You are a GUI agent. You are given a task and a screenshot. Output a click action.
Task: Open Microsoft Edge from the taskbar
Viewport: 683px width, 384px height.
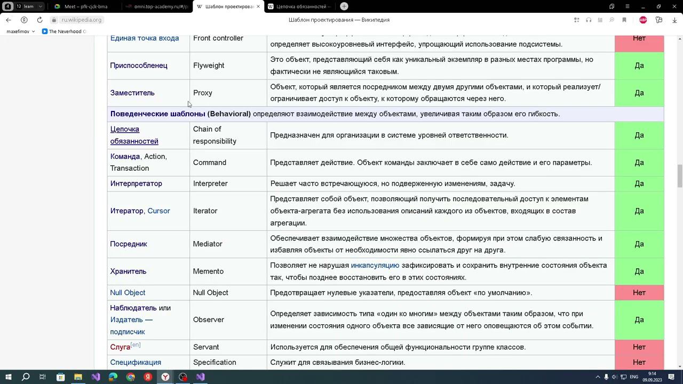pos(113,377)
